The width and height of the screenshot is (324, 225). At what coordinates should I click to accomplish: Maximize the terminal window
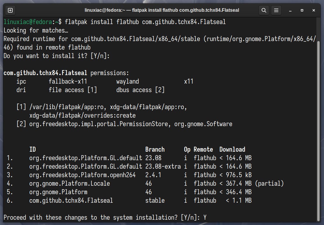[302, 10]
